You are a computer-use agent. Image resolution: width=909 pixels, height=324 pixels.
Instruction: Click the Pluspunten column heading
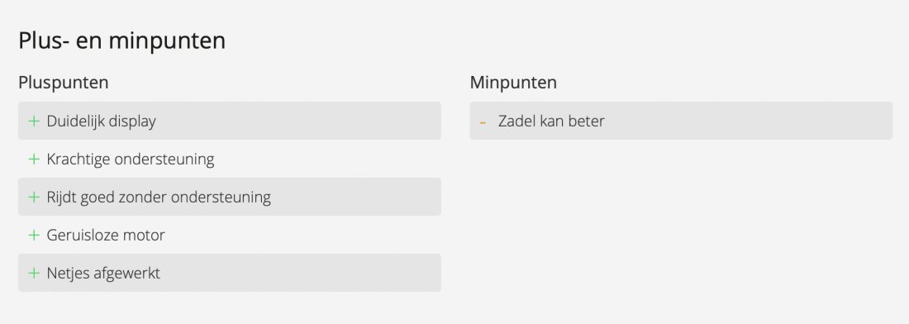(63, 83)
